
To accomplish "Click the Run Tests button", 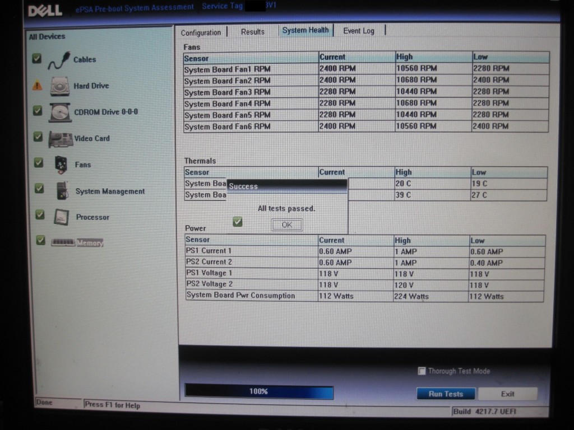I will click(446, 394).
